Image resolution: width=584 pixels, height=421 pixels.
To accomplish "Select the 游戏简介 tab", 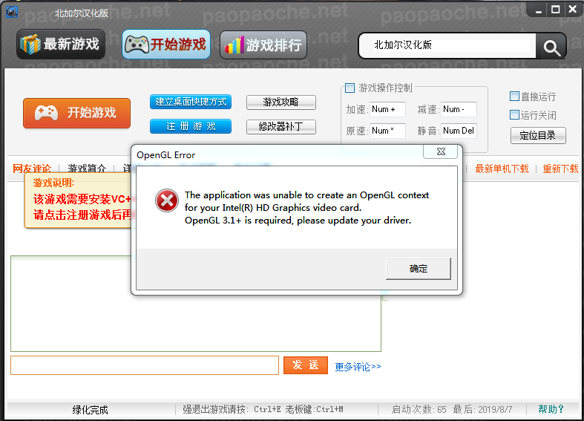I will (87, 169).
